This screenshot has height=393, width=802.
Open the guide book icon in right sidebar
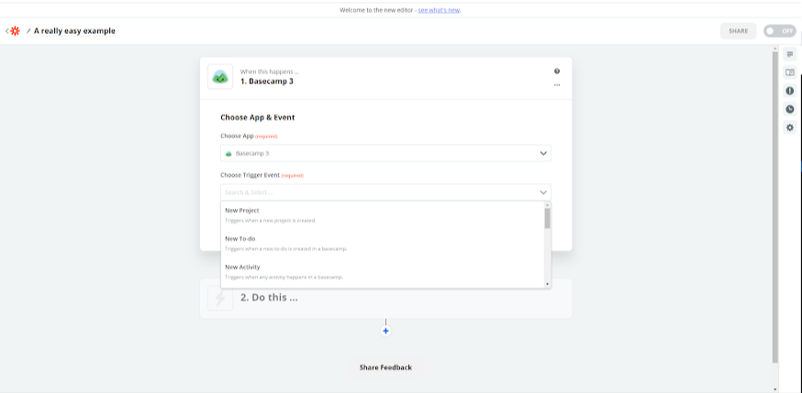(790, 72)
